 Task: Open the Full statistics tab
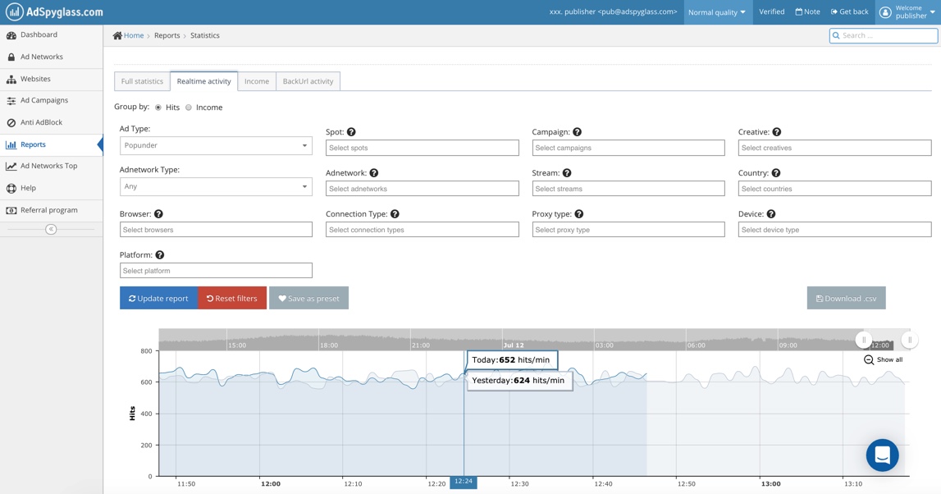[x=141, y=81]
